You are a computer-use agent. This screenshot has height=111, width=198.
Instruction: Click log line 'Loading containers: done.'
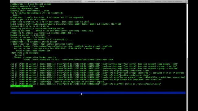point(80,75)
